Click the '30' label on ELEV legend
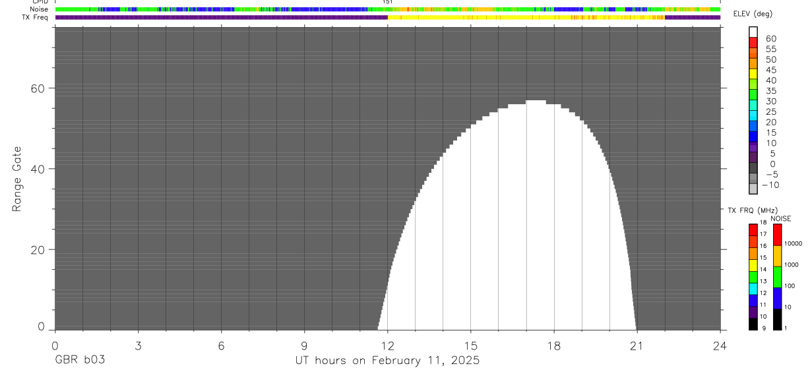Screen dimensions: 810x374 (x=771, y=102)
